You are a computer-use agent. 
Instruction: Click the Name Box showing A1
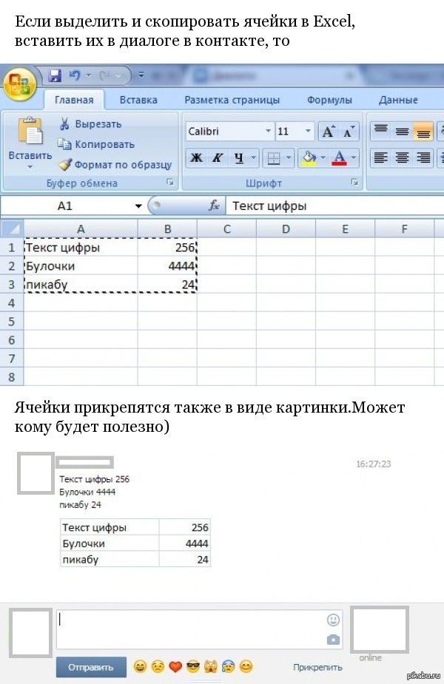click(65, 206)
